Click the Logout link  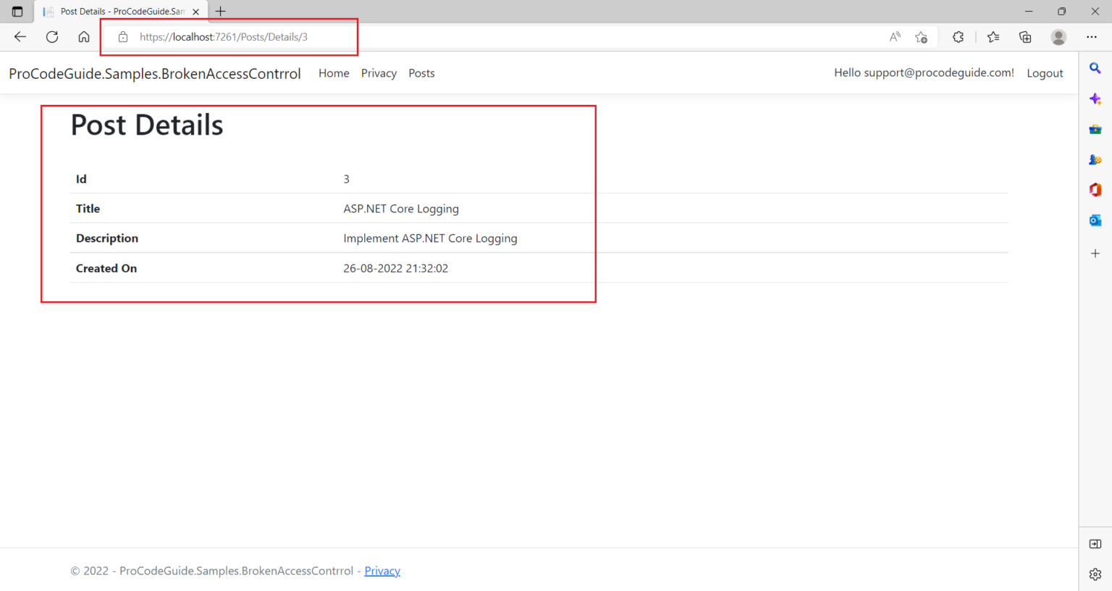(x=1045, y=73)
